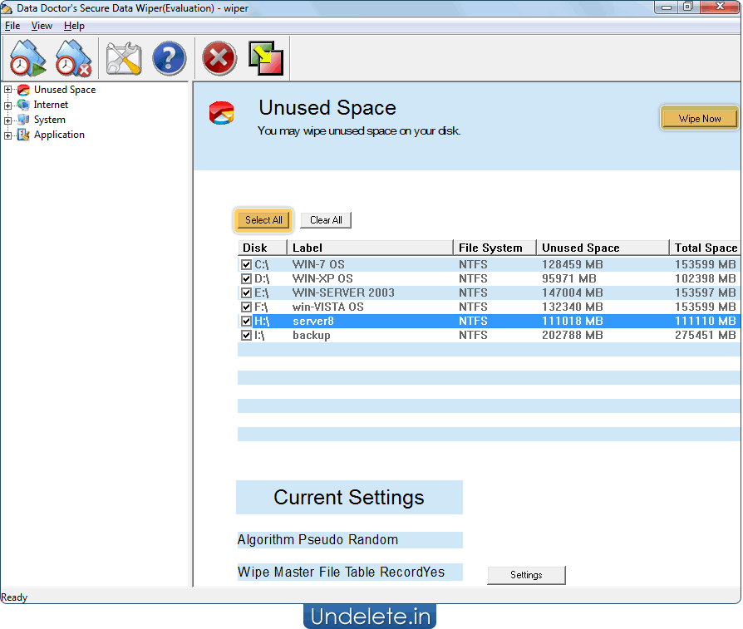Uncheck the F:\ drive checkbox
Viewport: 743px width, 629px height.
click(246, 307)
